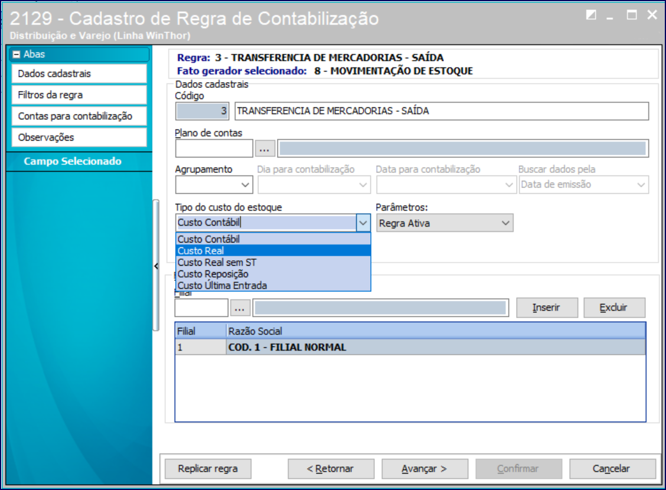Open Plano de contas lookup ellipsis button
This screenshot has width=666, height=490.
coord(265,149)
